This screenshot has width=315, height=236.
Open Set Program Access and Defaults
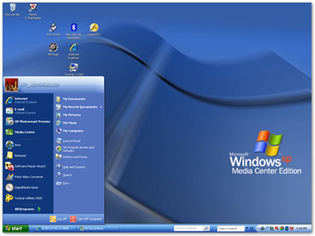(x=79, y=149)
